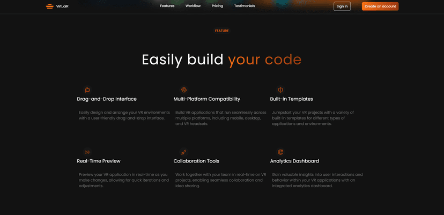Click the Multi-Platform Compatibility heading
Image resolution: width=444 pixels, height=215 pixels.
pos(206,99)
